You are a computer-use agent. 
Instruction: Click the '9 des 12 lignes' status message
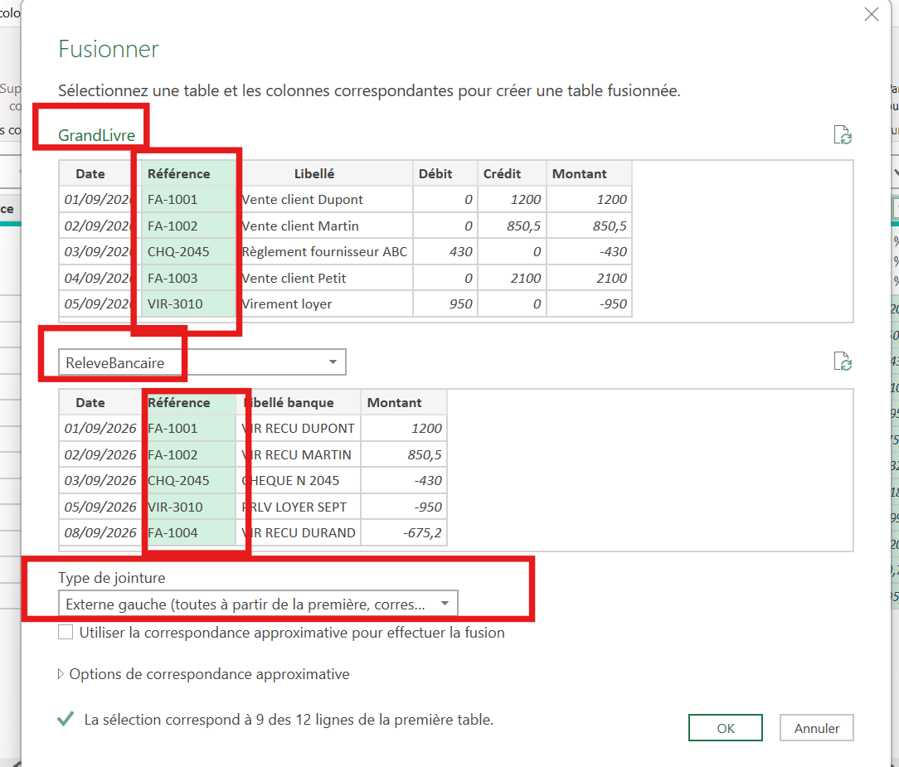[x=289, y=720]
